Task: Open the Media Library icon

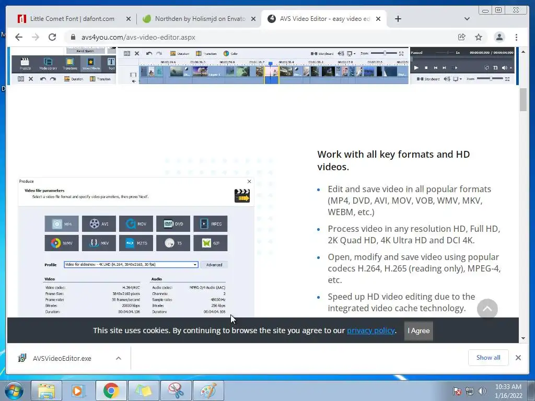Action: (48, 64)
